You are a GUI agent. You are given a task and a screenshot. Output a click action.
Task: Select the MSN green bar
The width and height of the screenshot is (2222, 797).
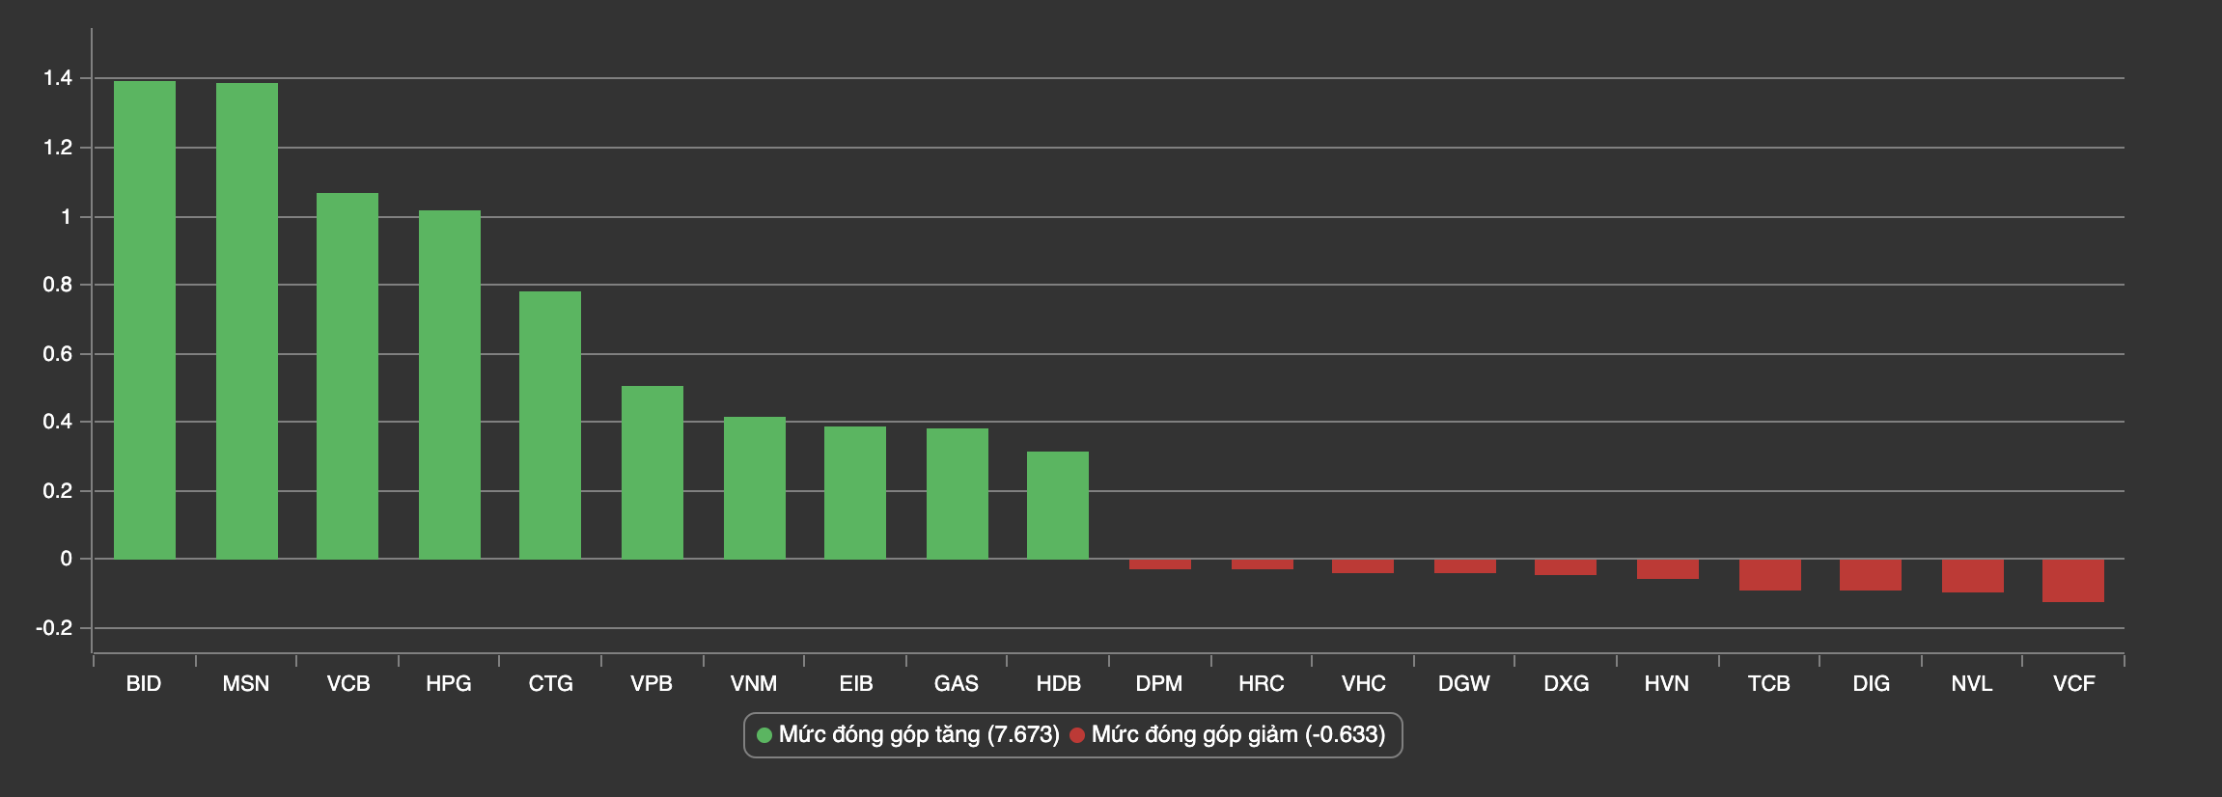[x=247, y=320]
